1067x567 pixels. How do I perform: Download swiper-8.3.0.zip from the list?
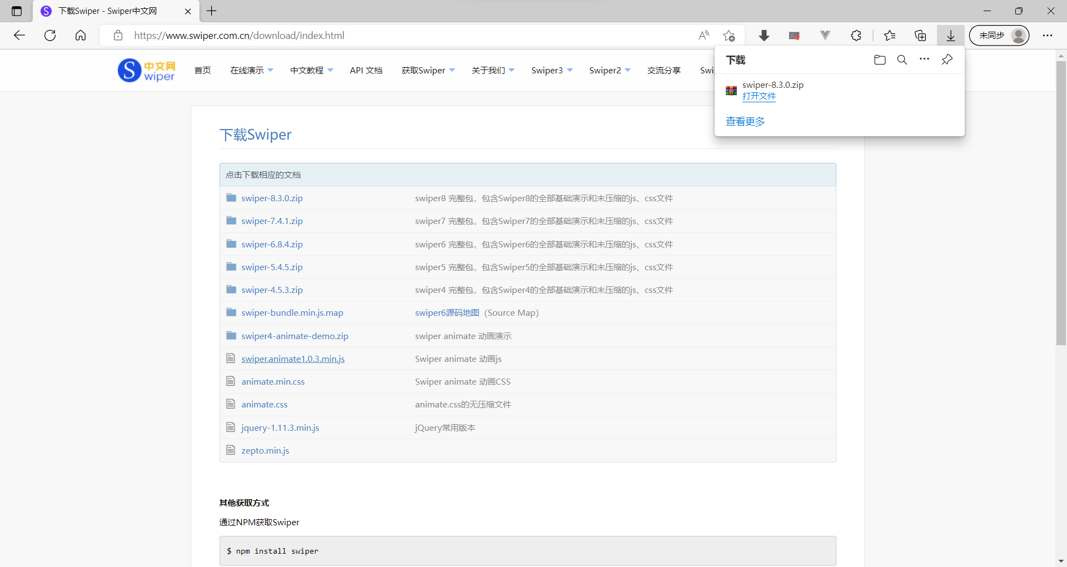point(272,198)
